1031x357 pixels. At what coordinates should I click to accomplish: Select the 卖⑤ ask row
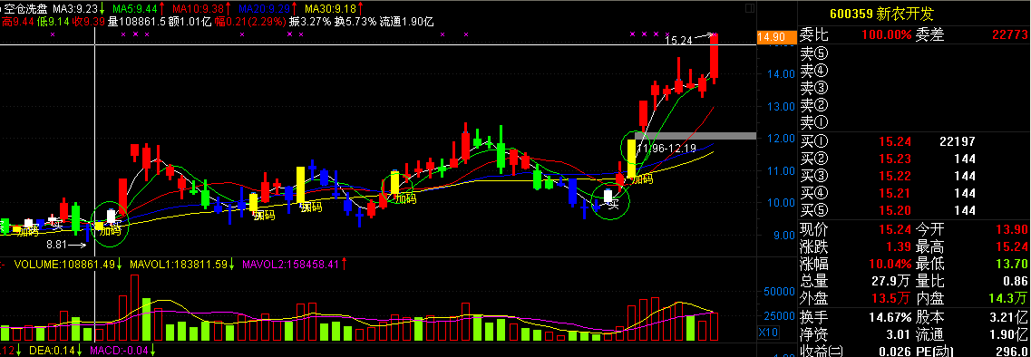[x=914, y=53]
